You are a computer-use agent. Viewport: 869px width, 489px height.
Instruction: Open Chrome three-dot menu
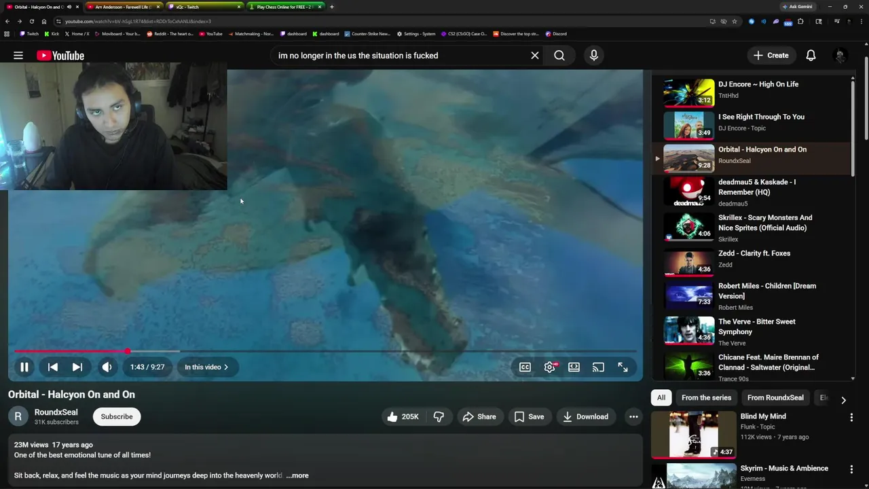click(860, 21)
